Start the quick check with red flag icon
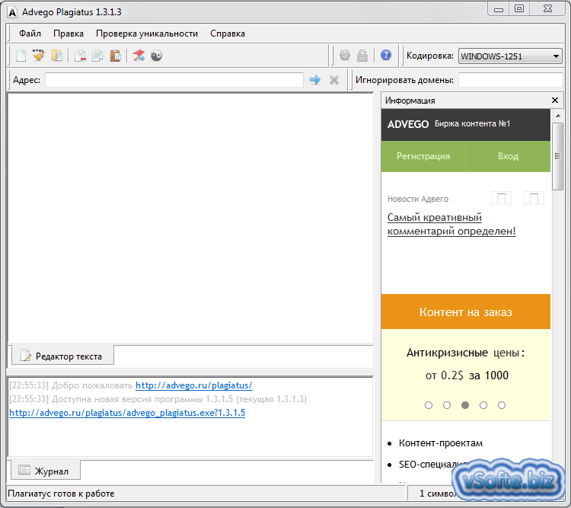571x508 pixels. (139, 56)
